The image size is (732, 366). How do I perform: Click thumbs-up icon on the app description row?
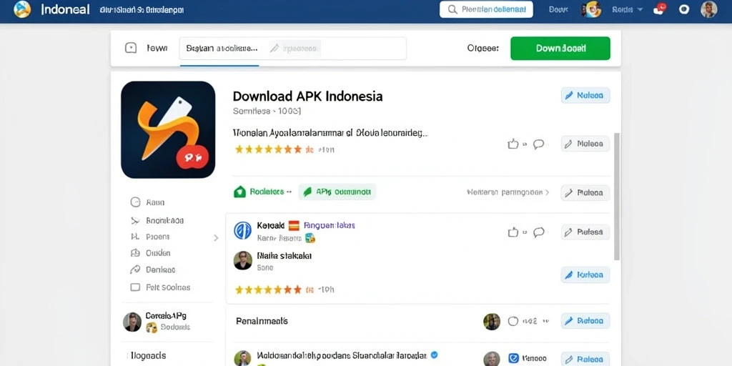click(513, 144)
